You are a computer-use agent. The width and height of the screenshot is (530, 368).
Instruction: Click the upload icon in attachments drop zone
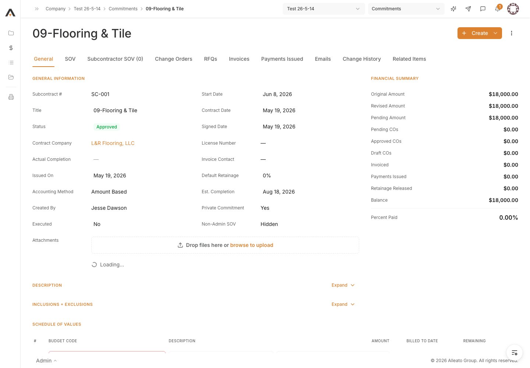tap(180, 245)
